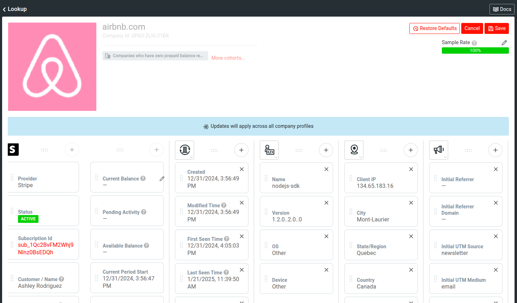
Task: Edit Sample Rate using the pencil icon
Action: pos(504,42)
